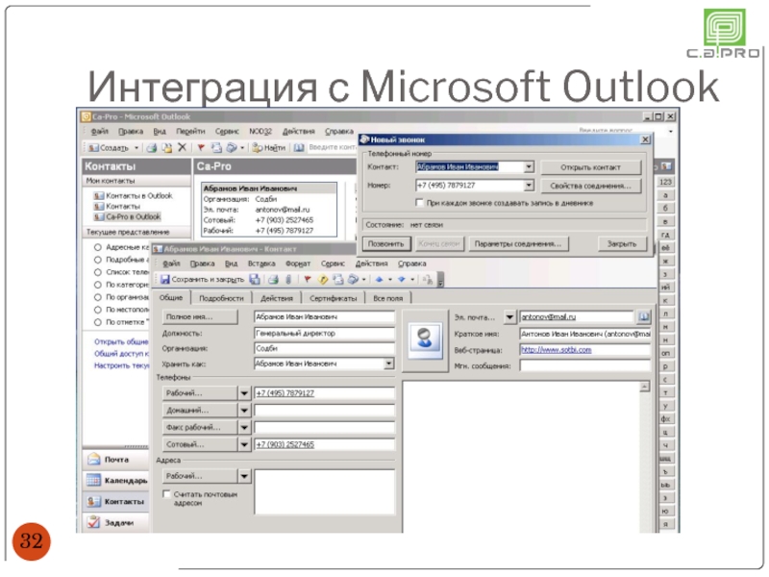Click the contact photo placeholder button

pyautogui.click(x=425, y=339)
